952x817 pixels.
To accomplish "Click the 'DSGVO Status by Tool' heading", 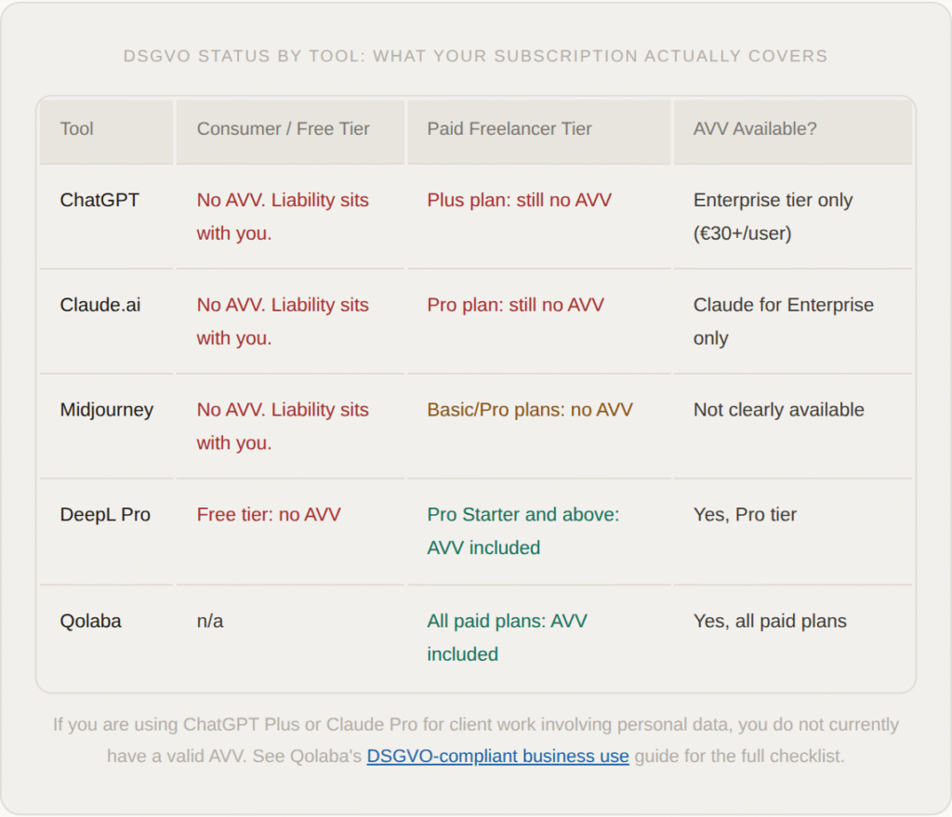I will tap(475, 56).
